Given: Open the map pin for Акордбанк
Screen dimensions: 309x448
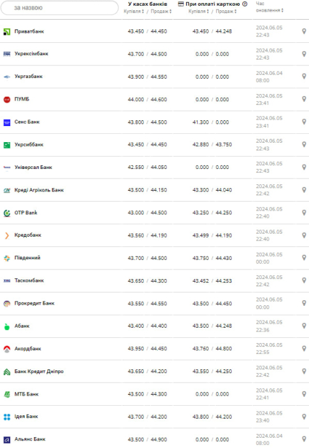Looking at the screenshot, I should pyautogui.click(x=304, y=348).
